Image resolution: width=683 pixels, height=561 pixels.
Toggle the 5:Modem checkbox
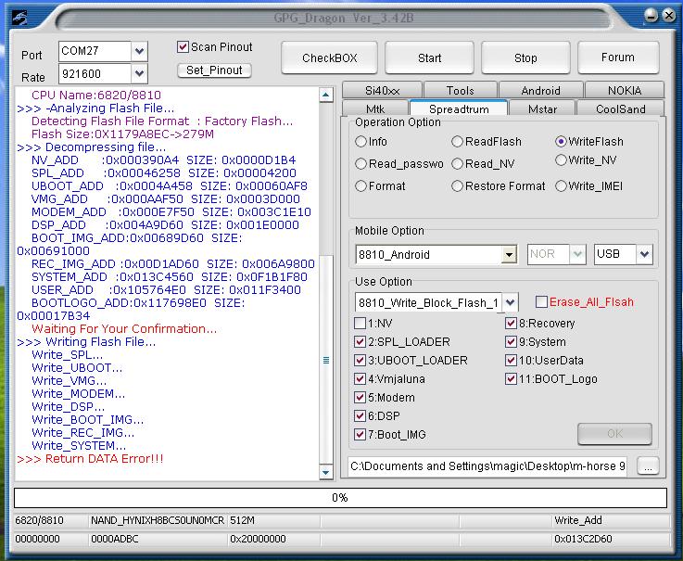[x=360, y=398]
